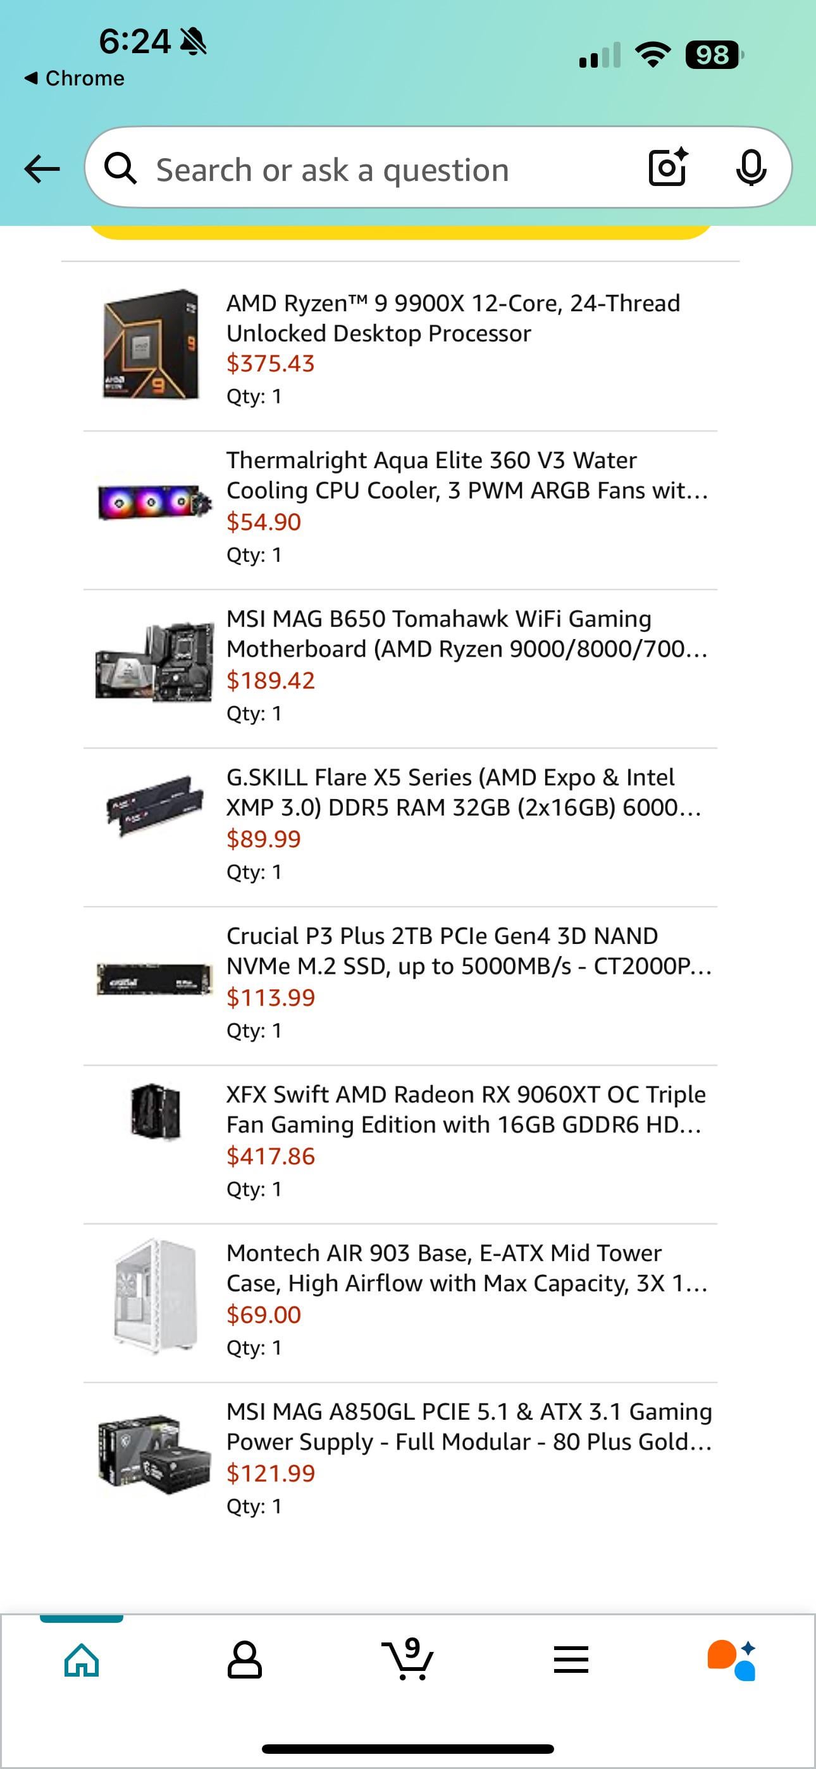Open AMD Ryzen 9 9900X product thumbnail
Viewport: 816px width, 1769px height.
click(x=151, y=344)
